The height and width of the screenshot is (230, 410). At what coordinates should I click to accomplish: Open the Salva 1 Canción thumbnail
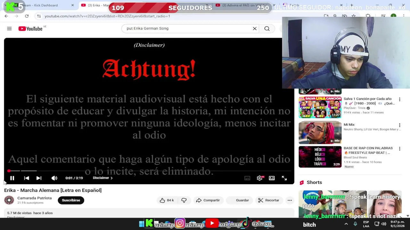[x=320, y=107]
